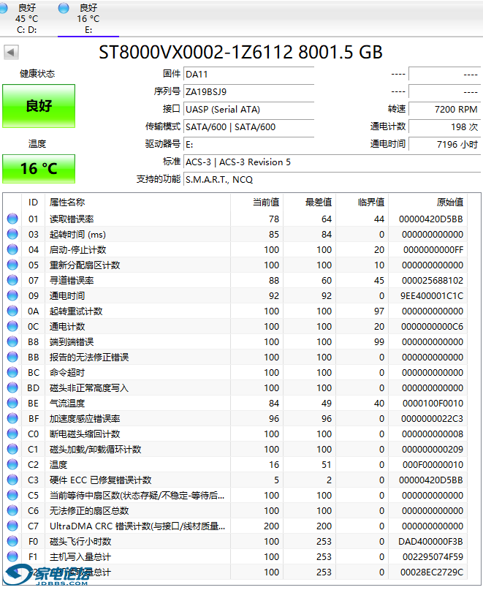Open the status icon for ID F0 磁头飞行小时数
The width and height of the screenshot is (483, 590).
12,542
